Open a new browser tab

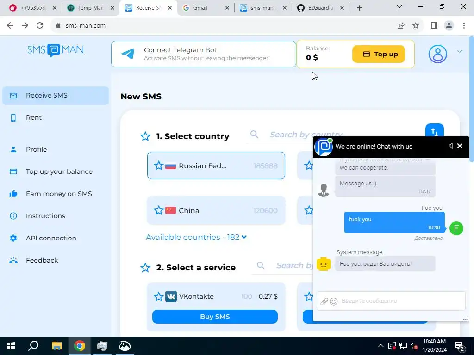click(x=359, y=8)
